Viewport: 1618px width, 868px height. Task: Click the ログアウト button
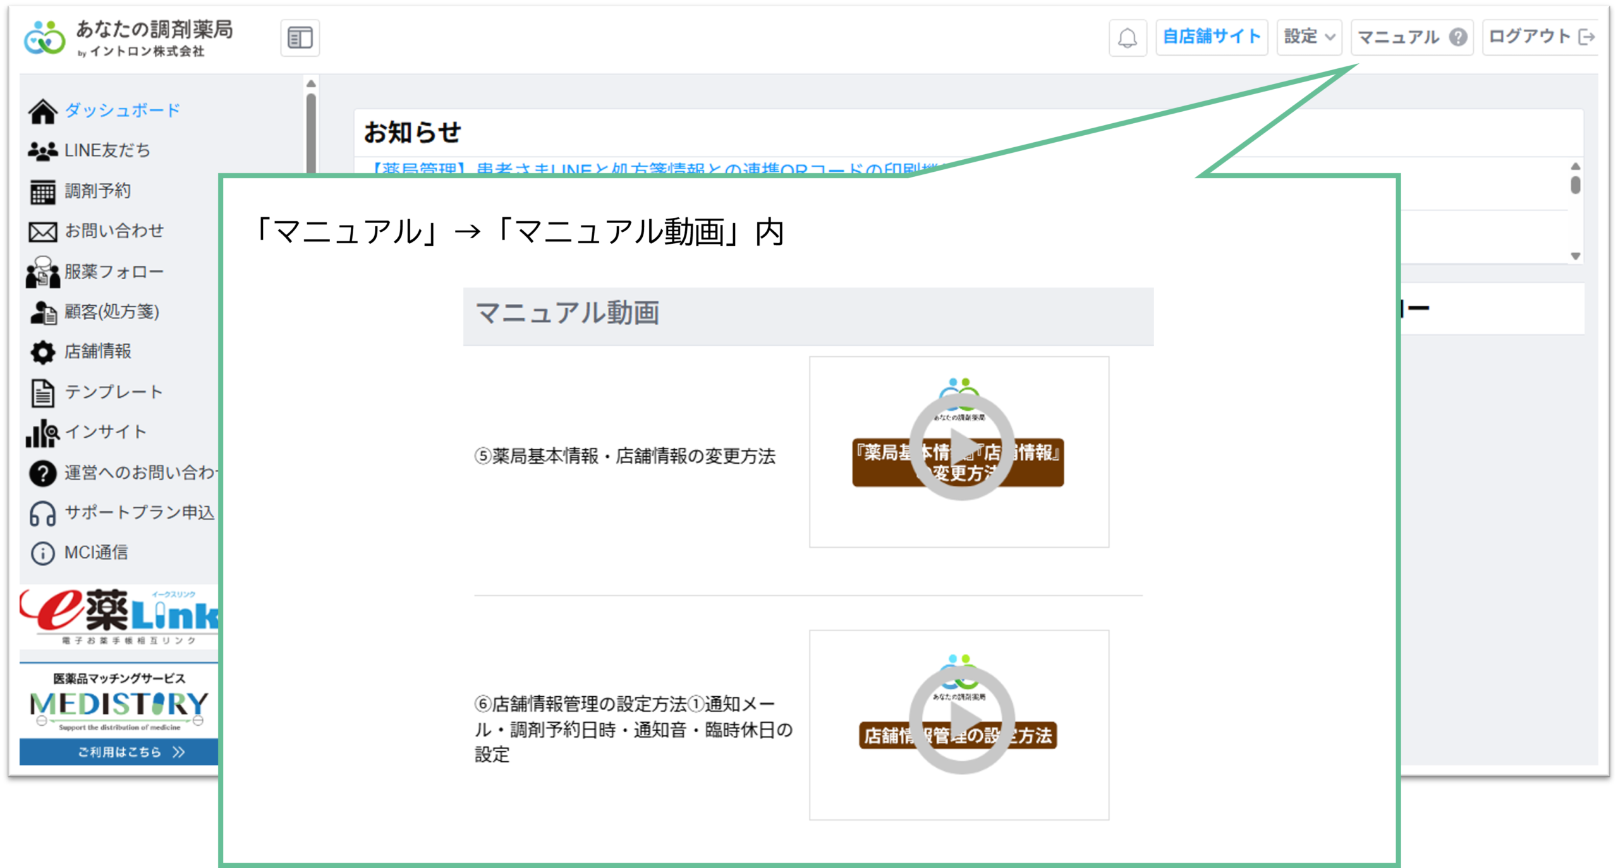coord(1541,37)
